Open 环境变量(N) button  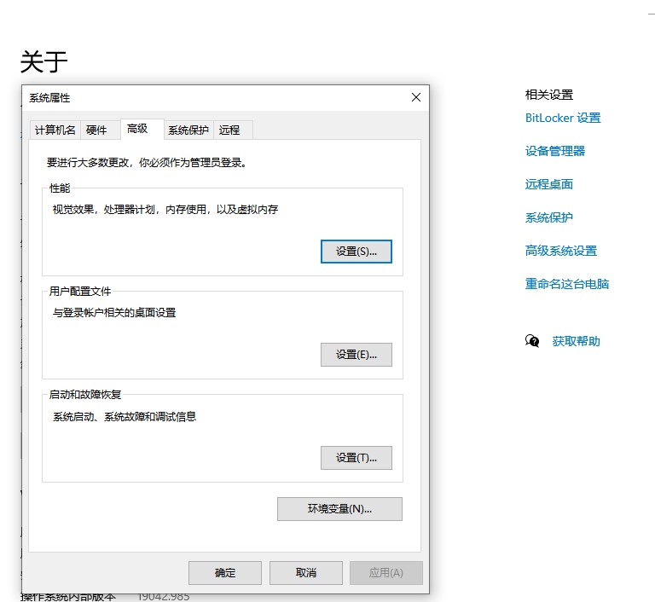point(339,509)
